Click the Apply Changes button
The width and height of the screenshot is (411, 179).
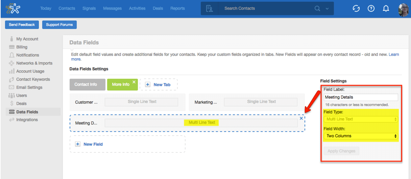(x=341, y=151)
